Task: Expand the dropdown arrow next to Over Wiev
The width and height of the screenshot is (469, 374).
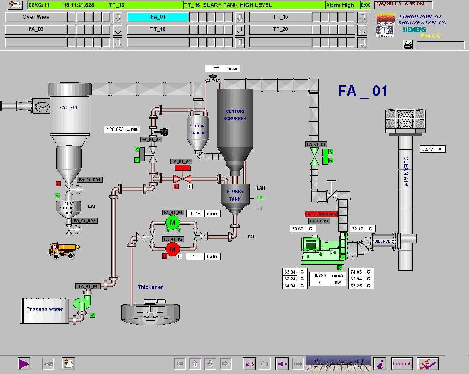Action: click(117, 17)
